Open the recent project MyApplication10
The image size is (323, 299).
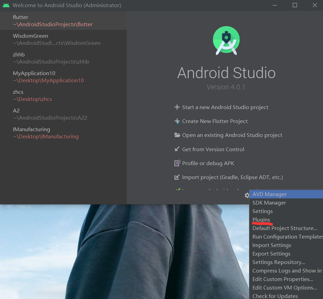(x=63, y=77)
